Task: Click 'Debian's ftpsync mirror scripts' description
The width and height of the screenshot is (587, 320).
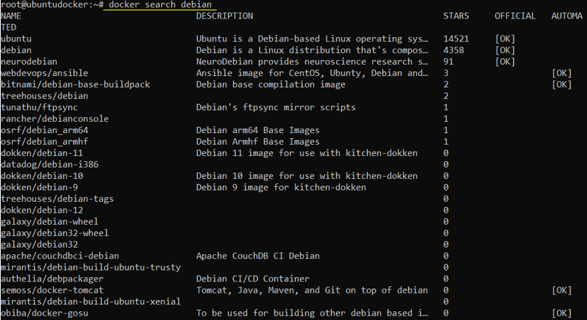Action: [x=276, y=107]
